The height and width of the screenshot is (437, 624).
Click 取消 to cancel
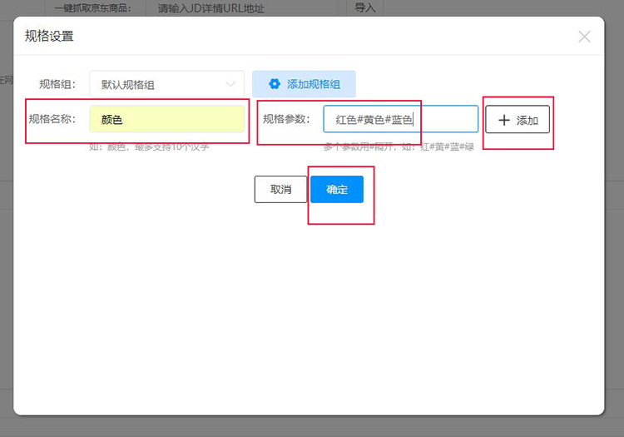click(281, 190)
